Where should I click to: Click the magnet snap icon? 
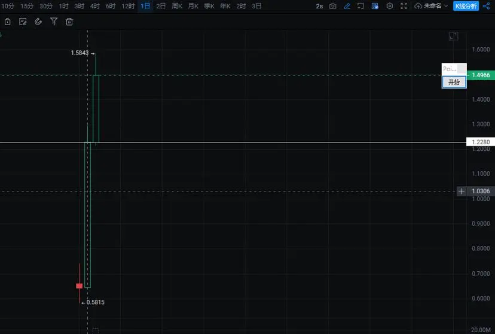pyautogui.click(x=38, y=22)
